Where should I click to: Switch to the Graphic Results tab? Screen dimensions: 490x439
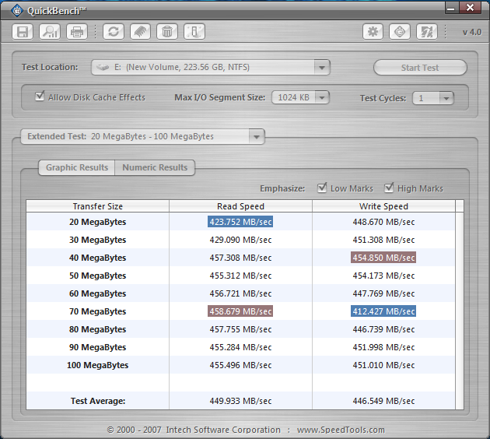(x=76, y=167)
